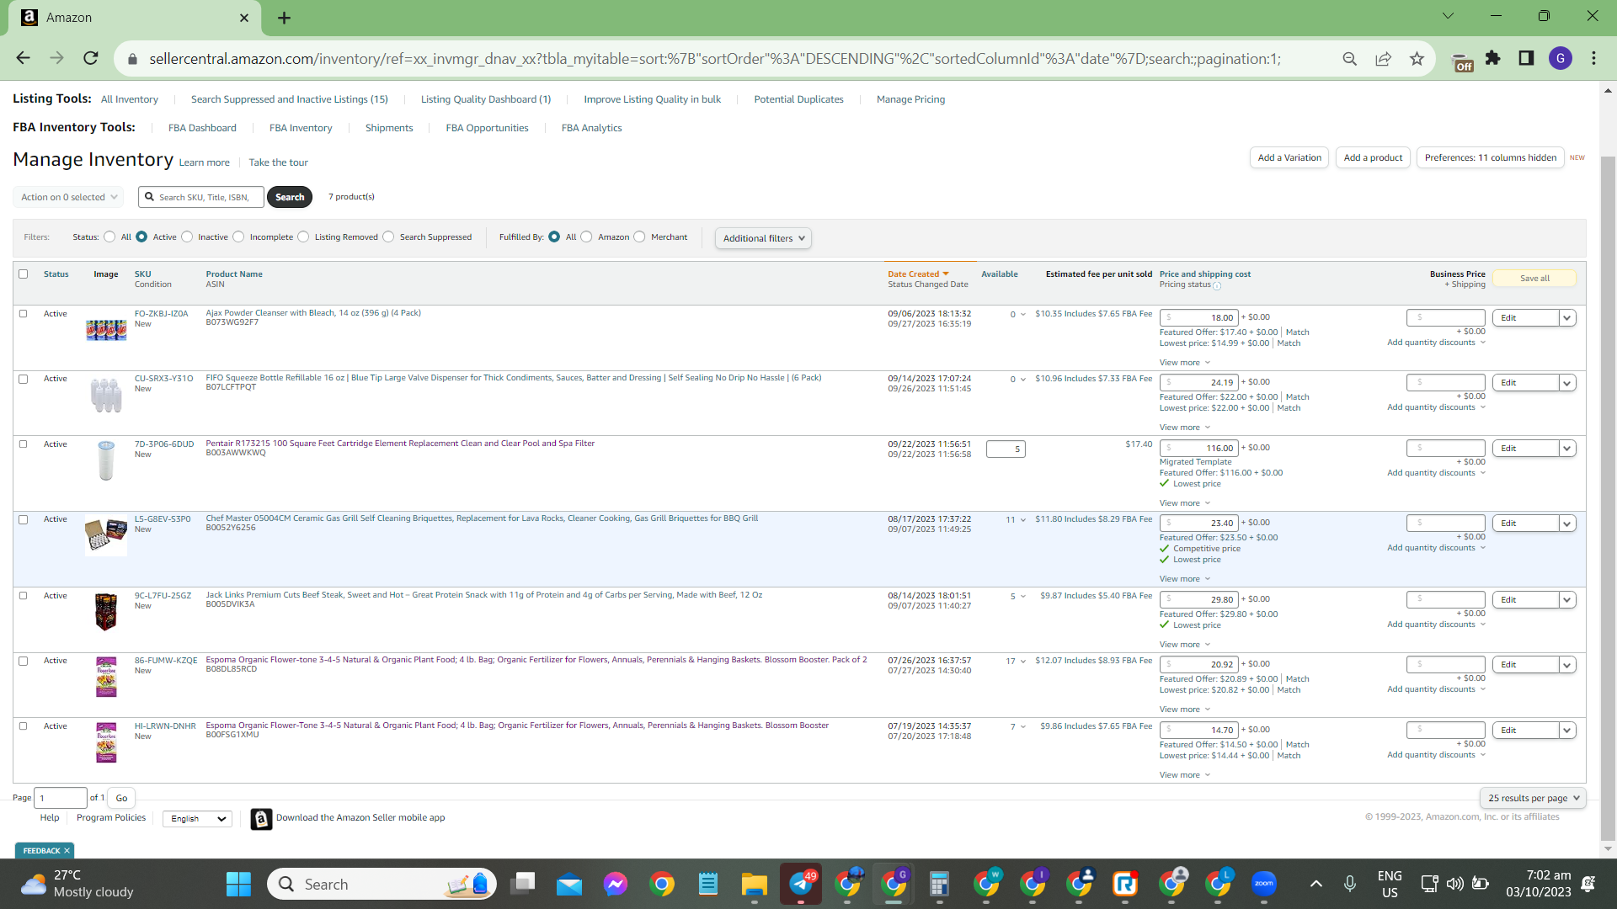Open the English language dropdown
This screenshot has height=909, width=1617.
(198, 819)
